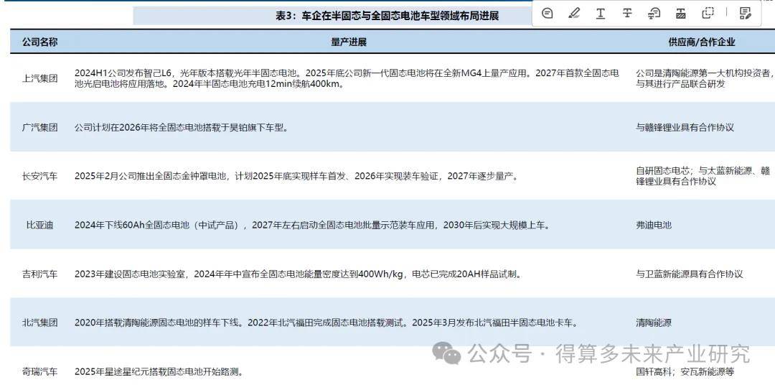Click the 比亚迪 row name cell
This screenshot has height=385, width=775.
[x=40, y=225]
